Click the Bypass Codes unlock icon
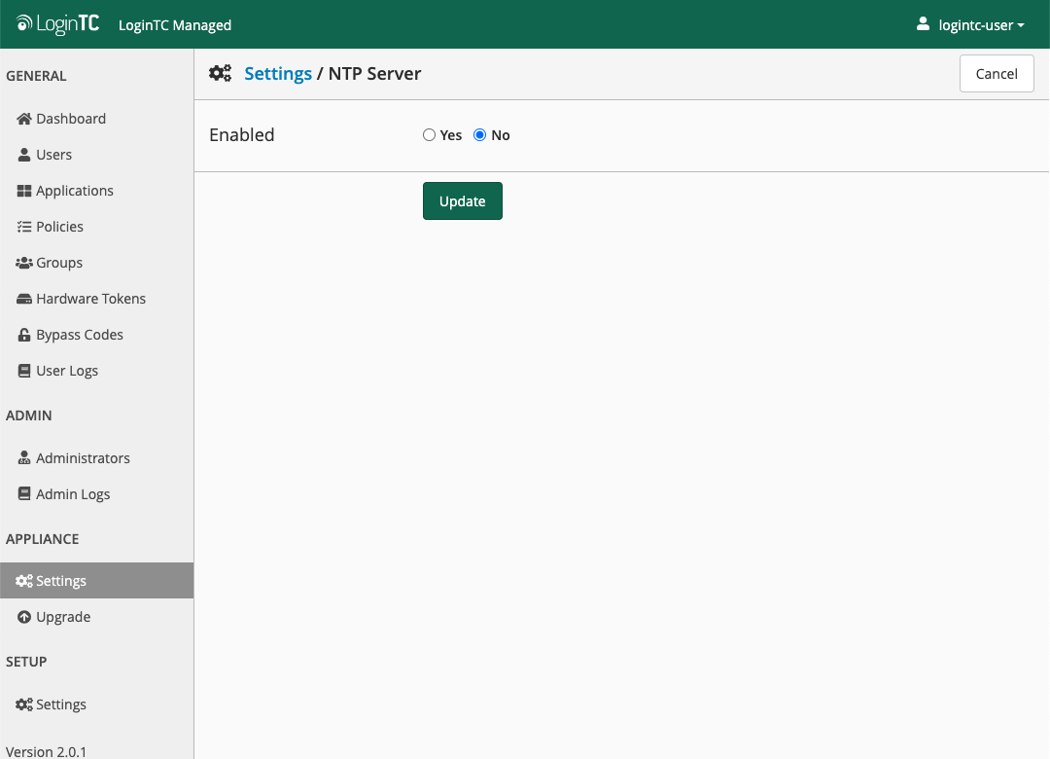Viewport: 1050px width, 759px height. pos(24,335)
